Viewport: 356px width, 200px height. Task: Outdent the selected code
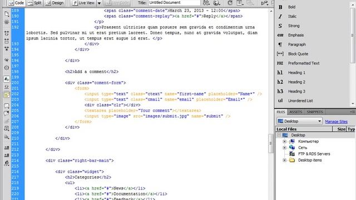(7, 156)
